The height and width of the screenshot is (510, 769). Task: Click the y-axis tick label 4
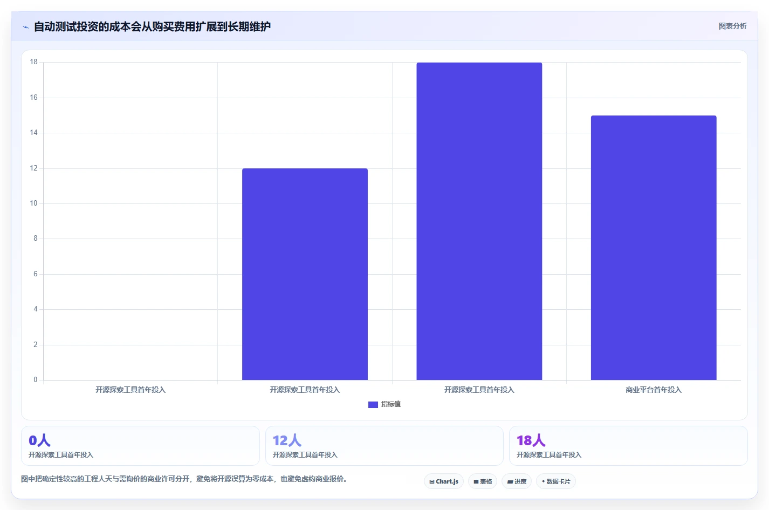pyautogui.click(x=36, y=309)
